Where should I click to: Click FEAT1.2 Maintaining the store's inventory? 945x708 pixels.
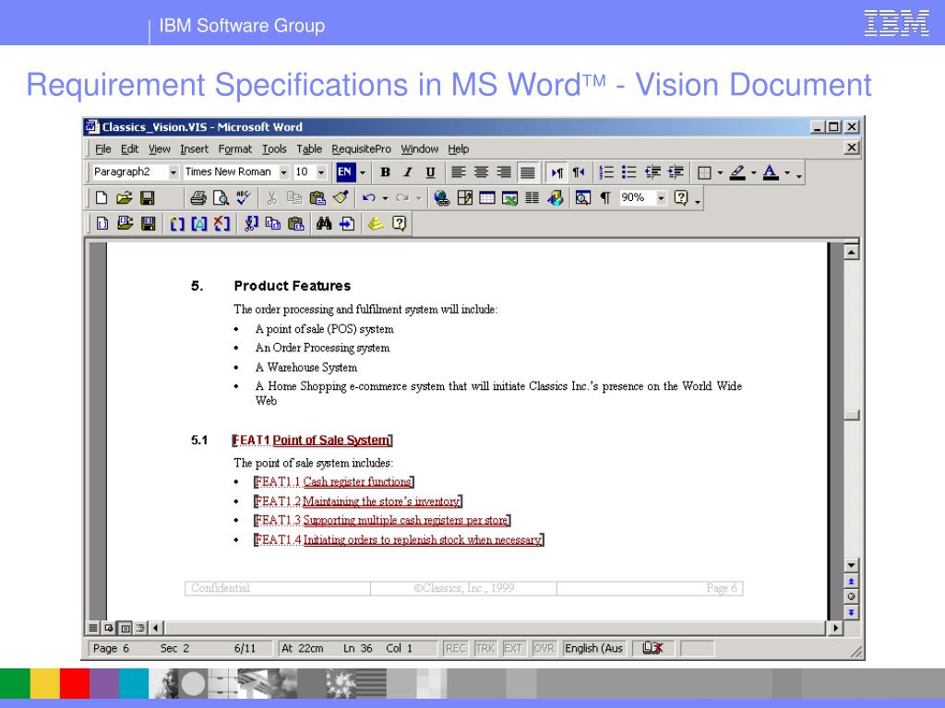(x=358, y=501)
